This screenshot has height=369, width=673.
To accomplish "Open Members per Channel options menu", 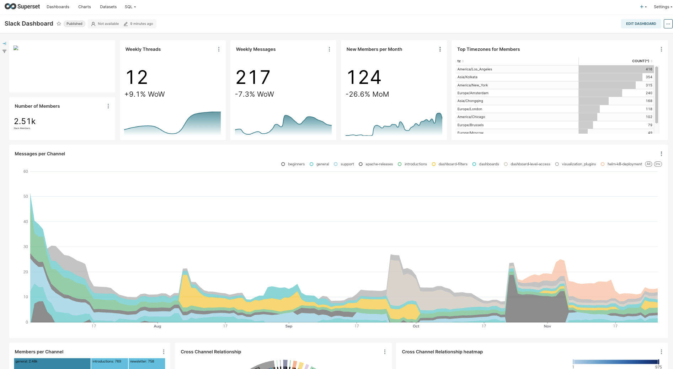I will point(164,352).
